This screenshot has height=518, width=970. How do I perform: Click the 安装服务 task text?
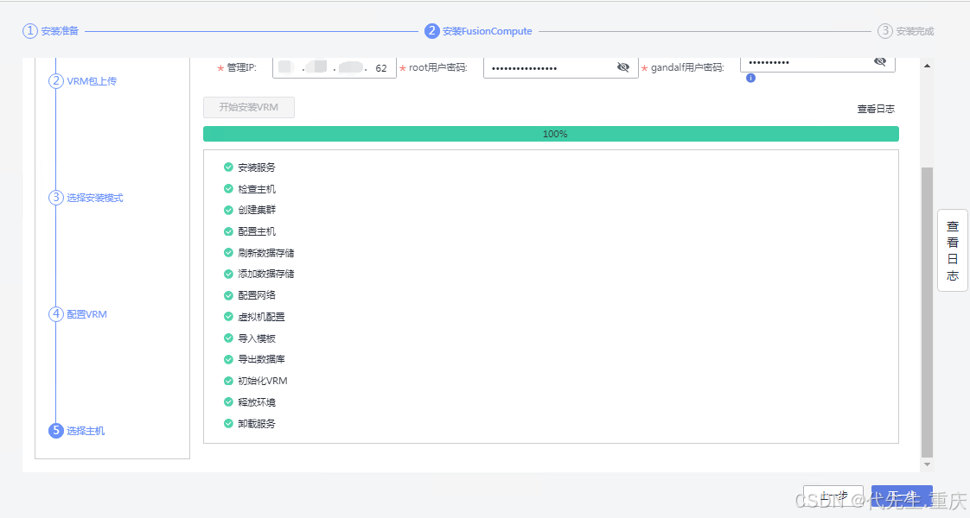[x=257, y=167]
